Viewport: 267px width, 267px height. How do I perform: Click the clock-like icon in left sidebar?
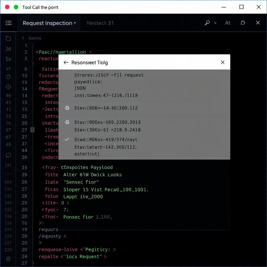coord(8,77)
